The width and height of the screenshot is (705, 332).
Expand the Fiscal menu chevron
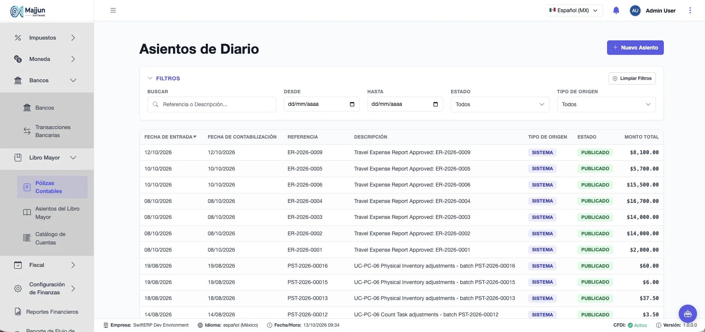(73, 265)
